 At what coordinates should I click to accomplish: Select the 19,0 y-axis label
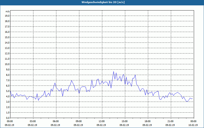point(7,16)
